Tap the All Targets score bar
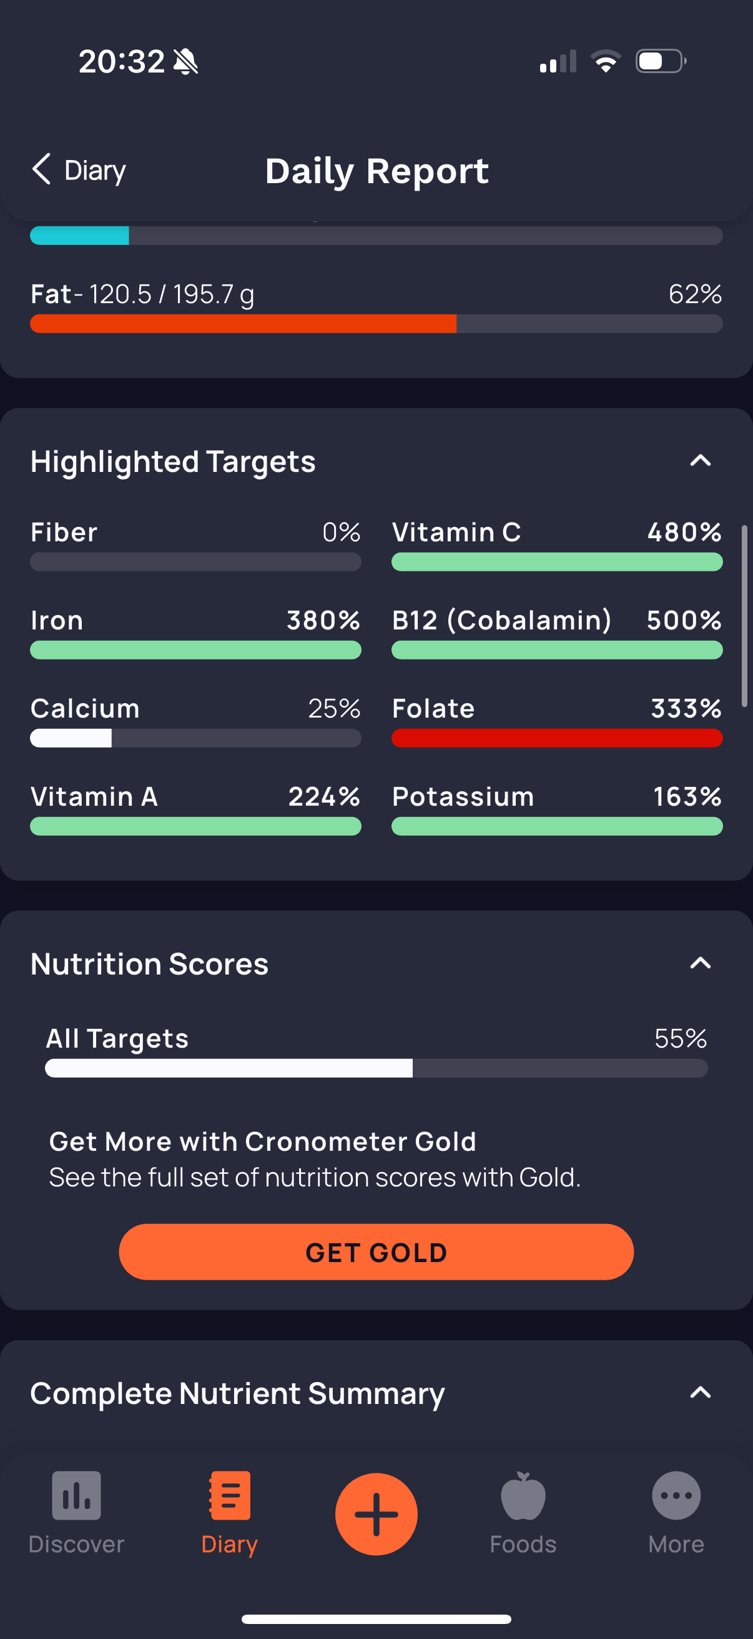The height and width of the screenshot is (1639, 753). (376, 1068)
